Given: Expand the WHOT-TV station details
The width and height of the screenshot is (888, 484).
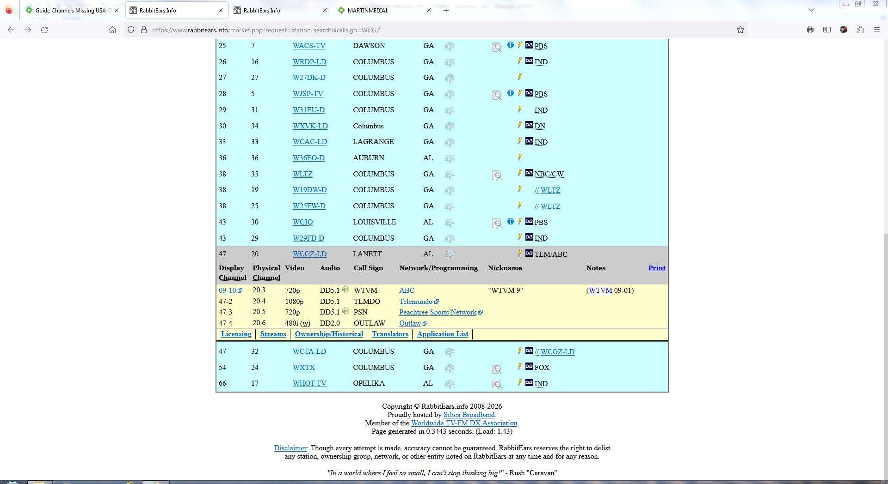Looking at the screenshot, I should point(309,383).
